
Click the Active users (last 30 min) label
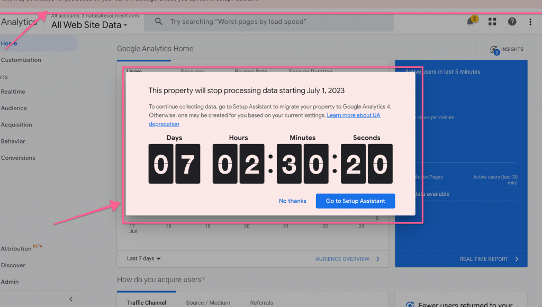[495, 180]
